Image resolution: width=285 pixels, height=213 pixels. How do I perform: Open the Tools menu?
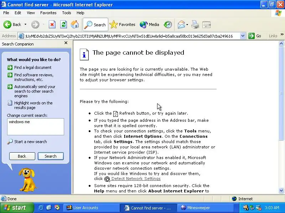[x=67, y=13]
